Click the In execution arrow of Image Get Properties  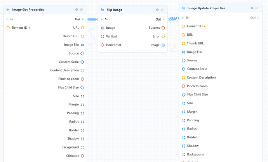(x=7, y=19)
